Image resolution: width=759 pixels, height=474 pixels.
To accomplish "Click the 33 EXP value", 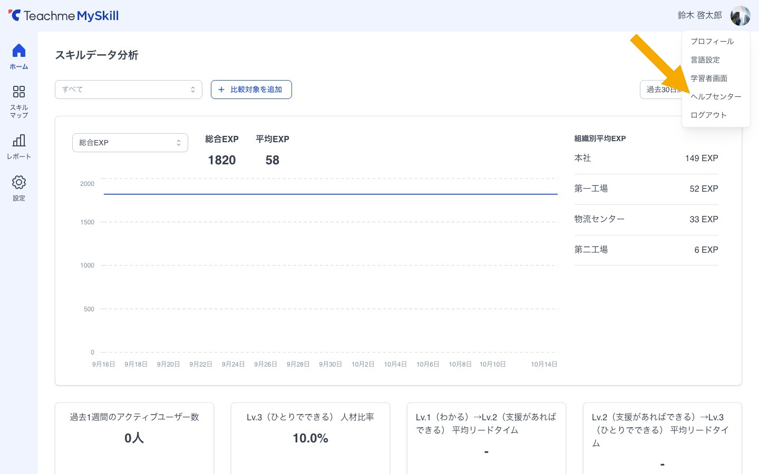I will [x=704, y=220].
